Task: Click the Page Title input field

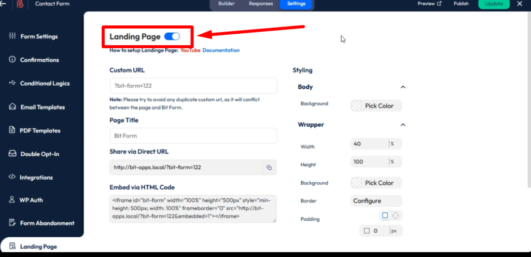Action: [x=193, y=136]
